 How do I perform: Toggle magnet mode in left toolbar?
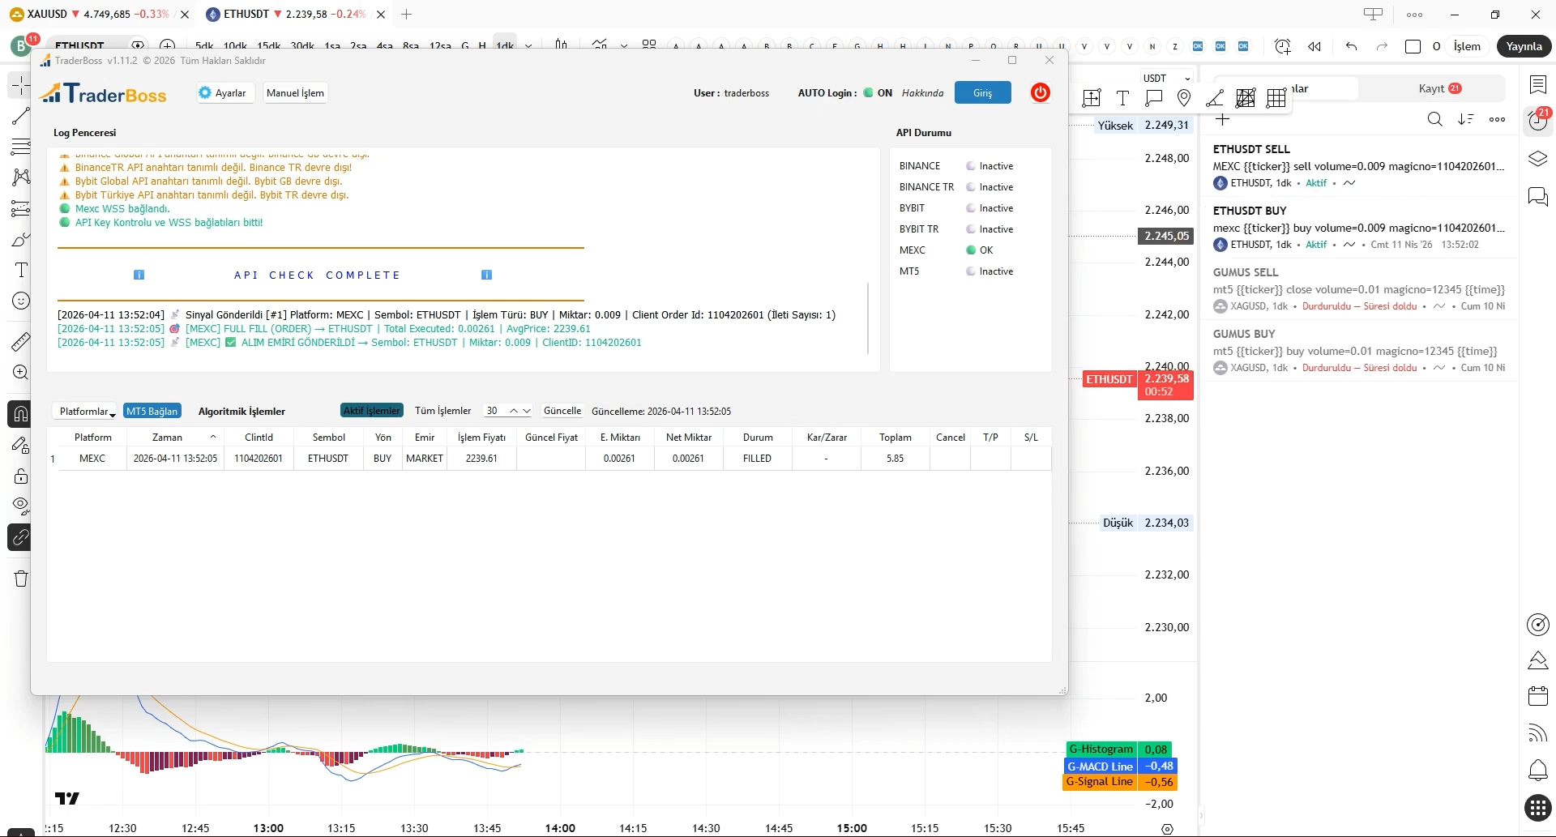(x=20, y=414)
